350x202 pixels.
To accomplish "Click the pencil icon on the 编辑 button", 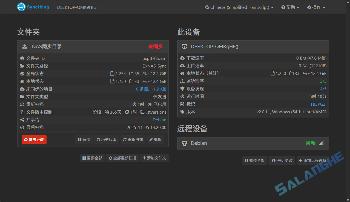I will click(151, 139).
